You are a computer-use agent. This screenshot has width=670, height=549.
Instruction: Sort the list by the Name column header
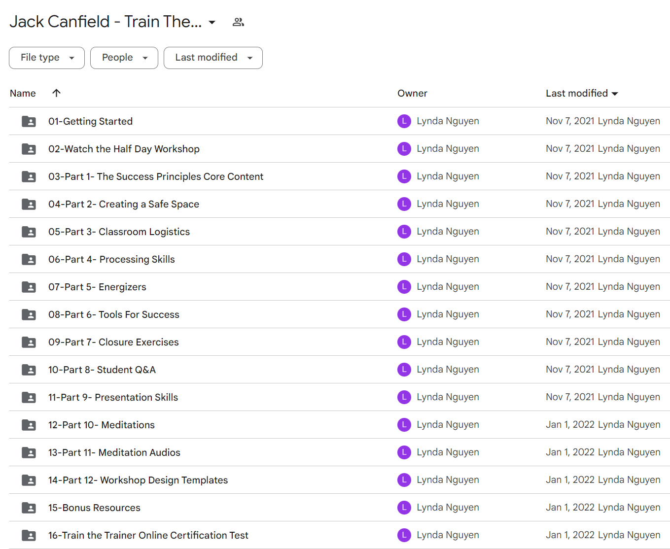pyautogui.click(x=23, y=93)
